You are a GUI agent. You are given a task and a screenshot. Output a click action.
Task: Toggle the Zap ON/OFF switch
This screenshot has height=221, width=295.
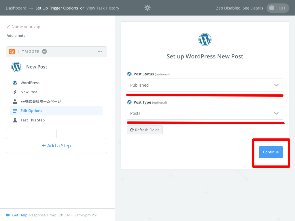tap(278, 8)
